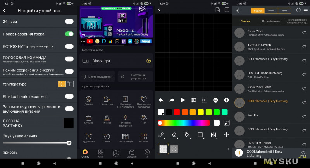Favorite Dance Wave! with heart

304,33
